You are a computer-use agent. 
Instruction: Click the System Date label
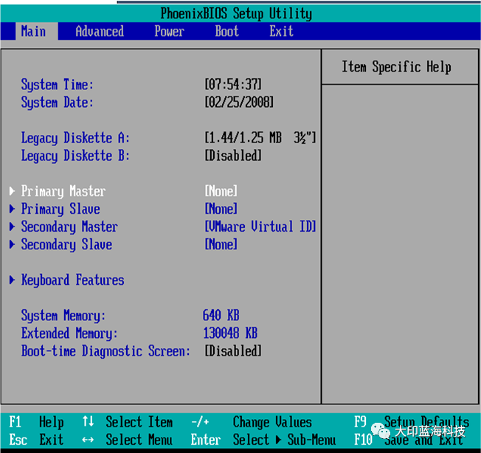[x=57, y=103]
